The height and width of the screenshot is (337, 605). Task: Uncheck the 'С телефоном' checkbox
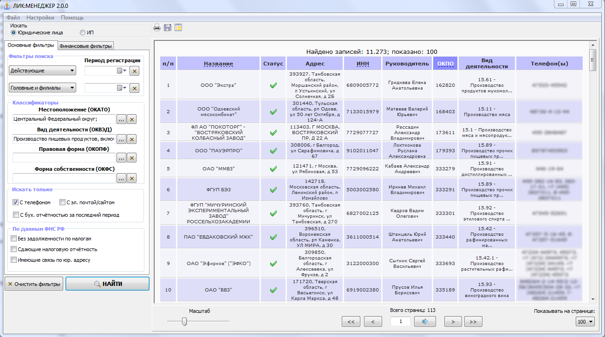point(16,202)
